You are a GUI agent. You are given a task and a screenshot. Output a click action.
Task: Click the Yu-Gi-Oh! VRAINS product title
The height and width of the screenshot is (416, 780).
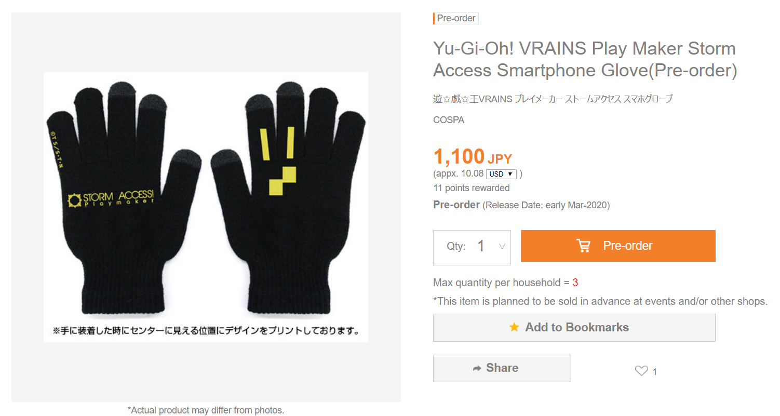click(x=585, y=59)
